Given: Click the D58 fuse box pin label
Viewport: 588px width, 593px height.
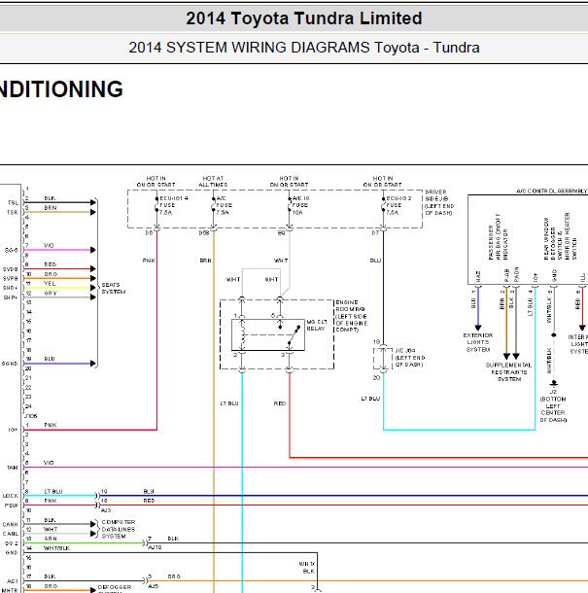Looking at the screenshot, I should point(204,232).
